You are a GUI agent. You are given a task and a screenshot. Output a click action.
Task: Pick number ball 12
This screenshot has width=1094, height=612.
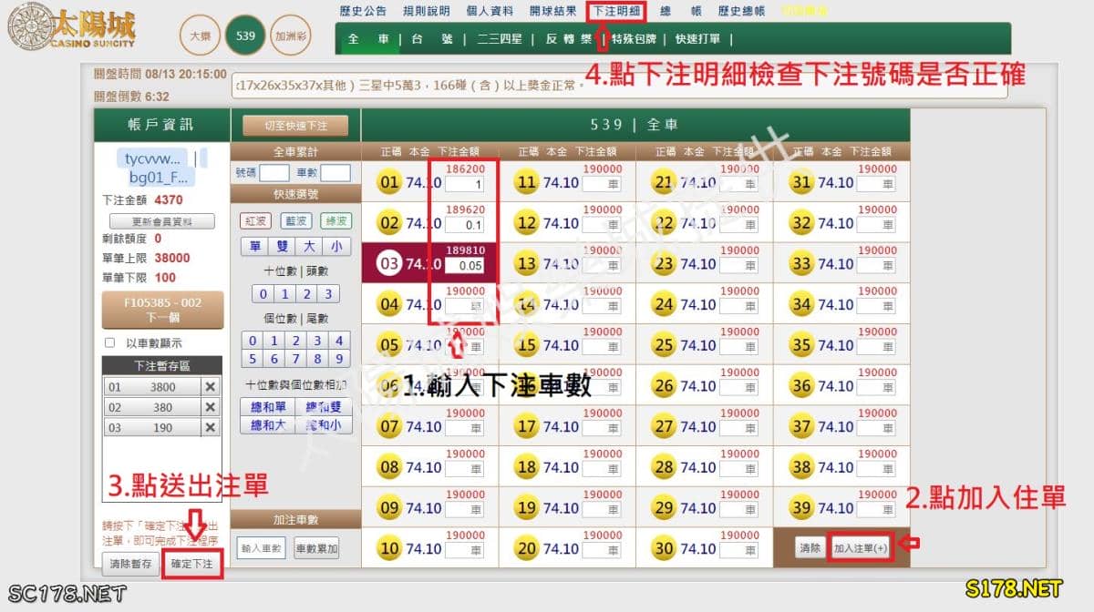[x=526, y=223]
